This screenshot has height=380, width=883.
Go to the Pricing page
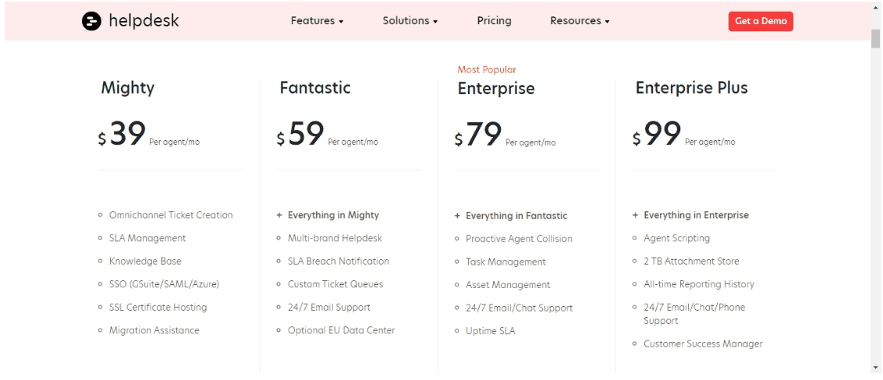click(x=494, y=21)
